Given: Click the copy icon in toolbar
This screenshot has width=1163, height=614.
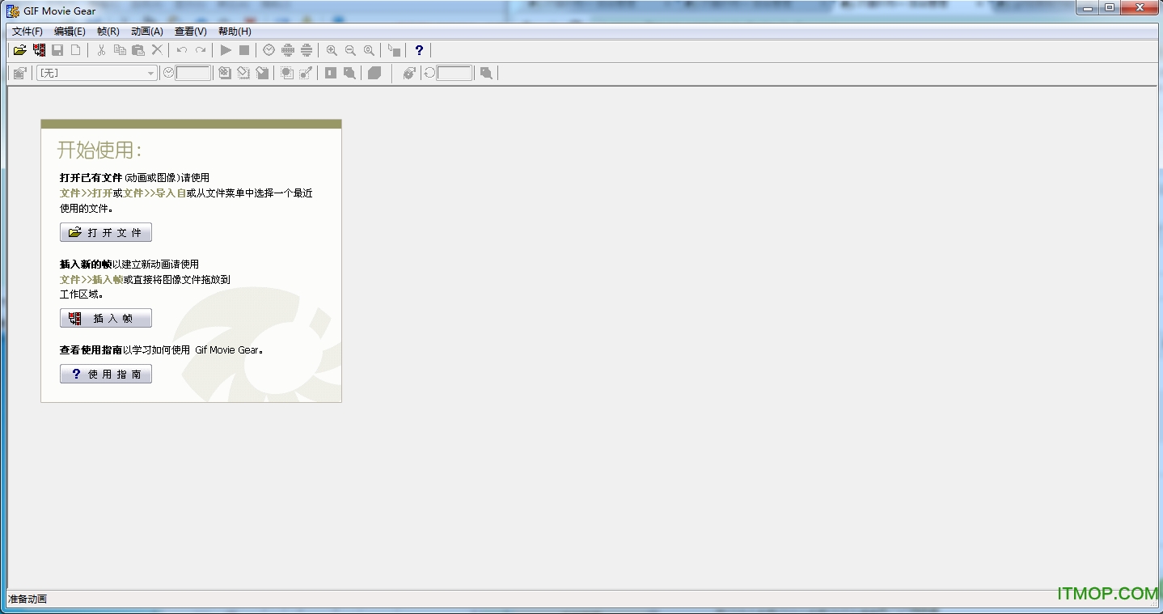Looking at the screenshot, I should 120,50.
